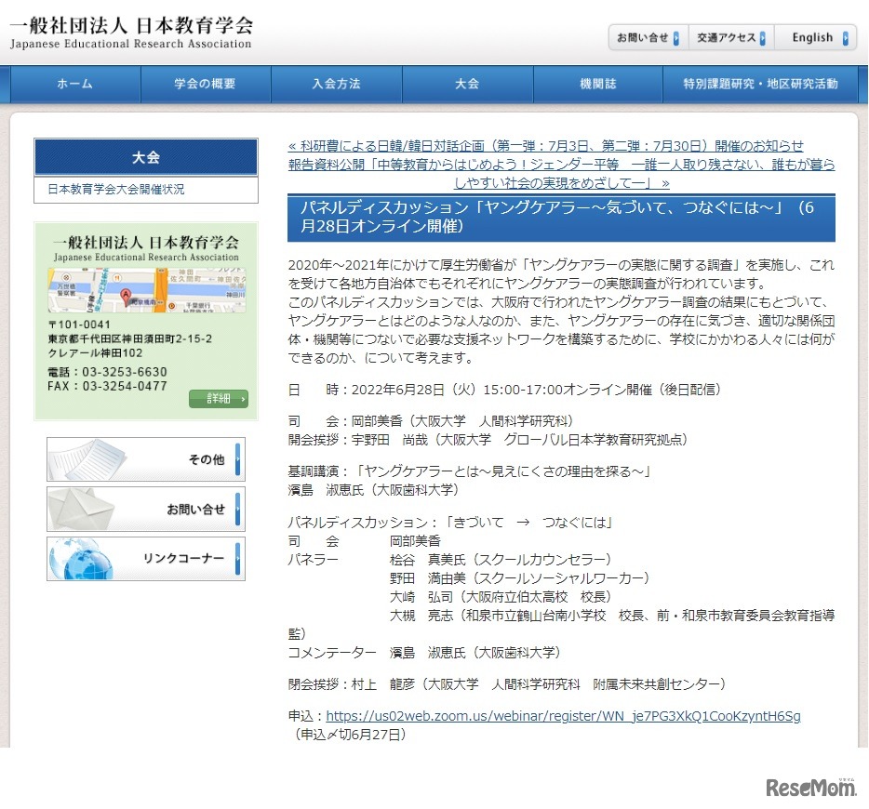Image resolution: width=869 pixels, height=809 pixels.
Task: Open 日本教育学会大会開催状況 sidebar link
Action: pyautogui.click(x=116, y=189)
